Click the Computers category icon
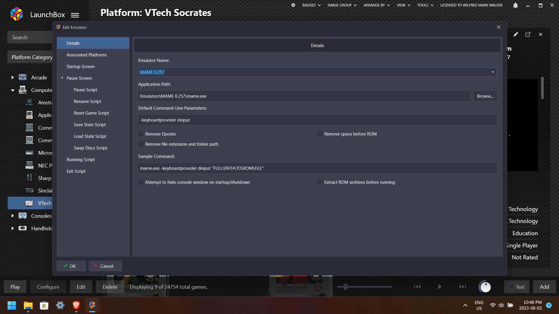The image size is (559, 314). (22, 90)
